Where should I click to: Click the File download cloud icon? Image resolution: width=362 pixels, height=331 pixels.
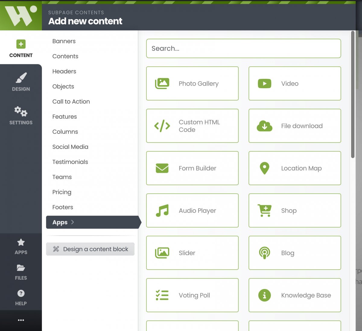coord(264,126)
